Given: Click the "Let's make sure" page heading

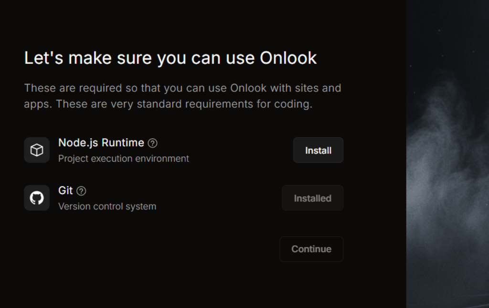Looking at the screenshot, I should [x=170, y=58].
